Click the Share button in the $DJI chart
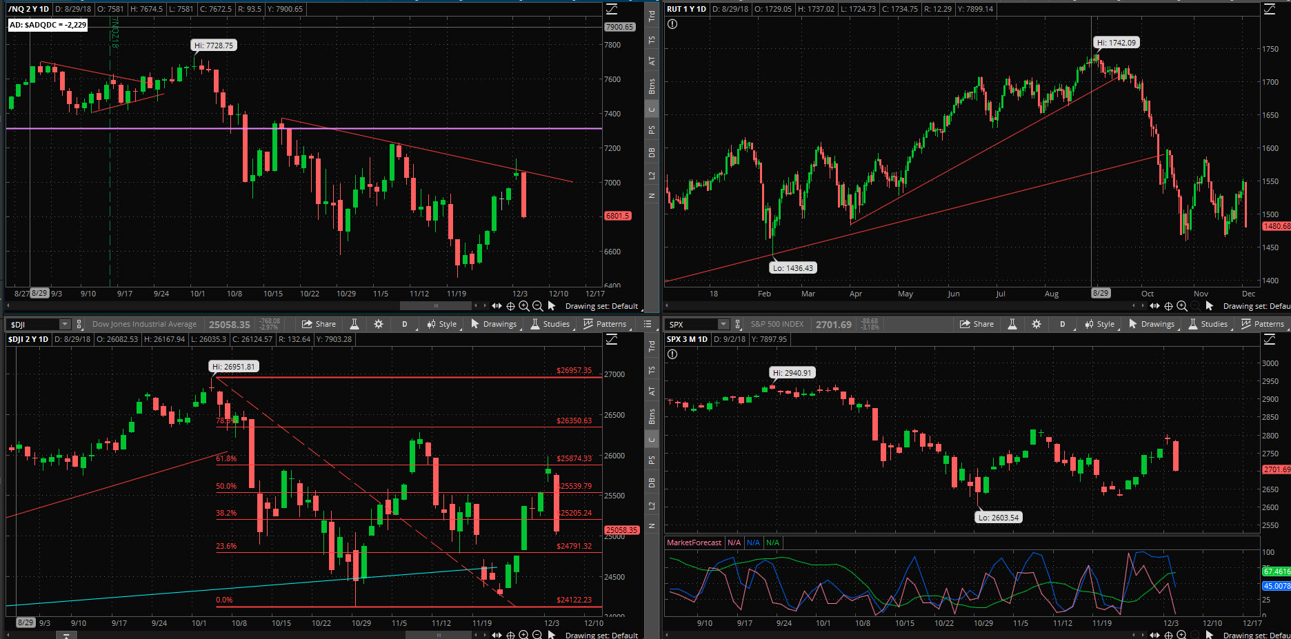 (319, 324)
